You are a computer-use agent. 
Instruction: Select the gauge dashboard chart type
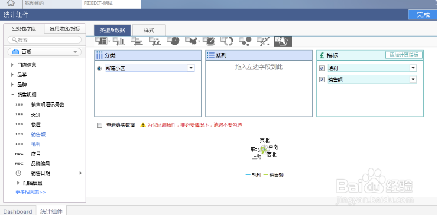pyautogui.click(x=209, y=41)
